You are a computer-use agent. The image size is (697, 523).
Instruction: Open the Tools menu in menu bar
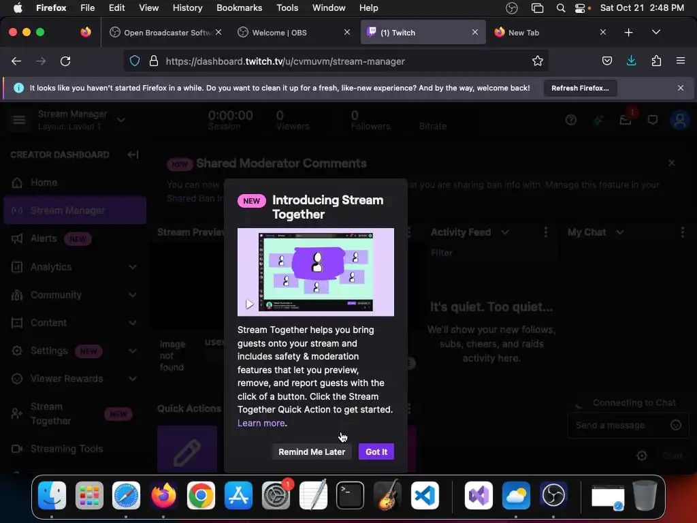[287, 7]
